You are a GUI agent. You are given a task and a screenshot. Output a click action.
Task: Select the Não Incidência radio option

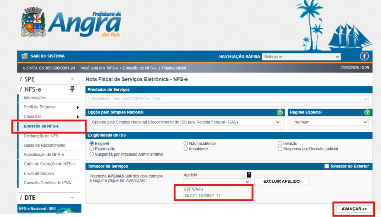point(186,144)
